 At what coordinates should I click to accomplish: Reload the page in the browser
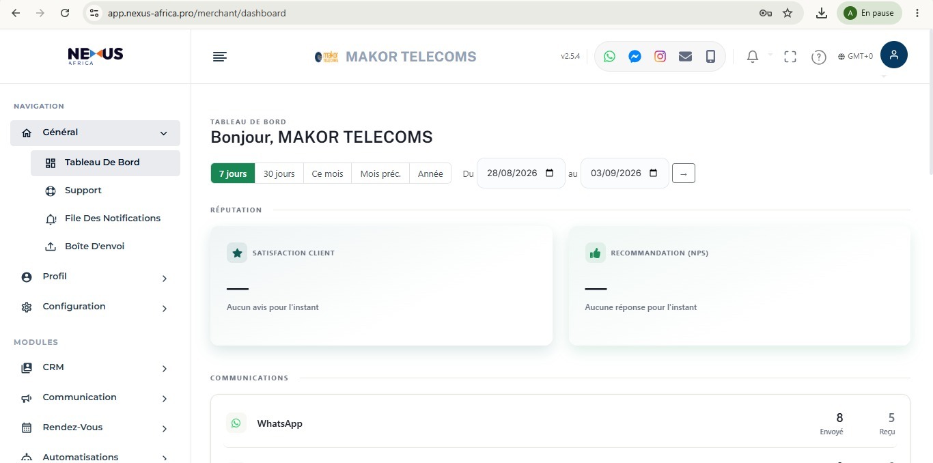coord(64,13)
